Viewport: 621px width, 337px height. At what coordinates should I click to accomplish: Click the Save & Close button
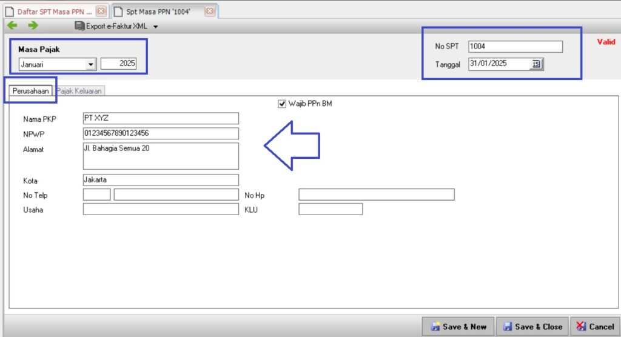coord(532,326)
